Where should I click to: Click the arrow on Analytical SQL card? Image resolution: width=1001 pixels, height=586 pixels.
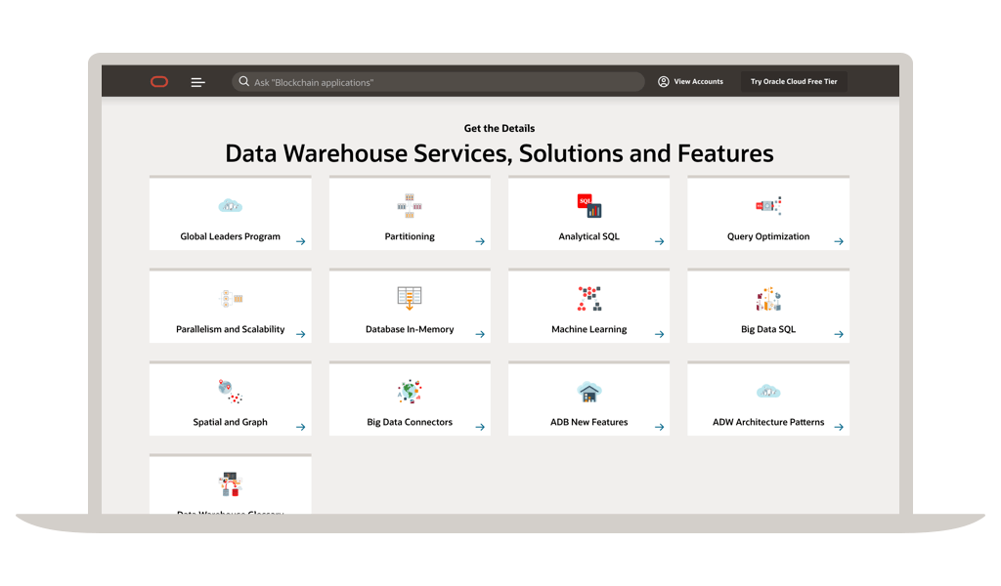pos(660,241)
